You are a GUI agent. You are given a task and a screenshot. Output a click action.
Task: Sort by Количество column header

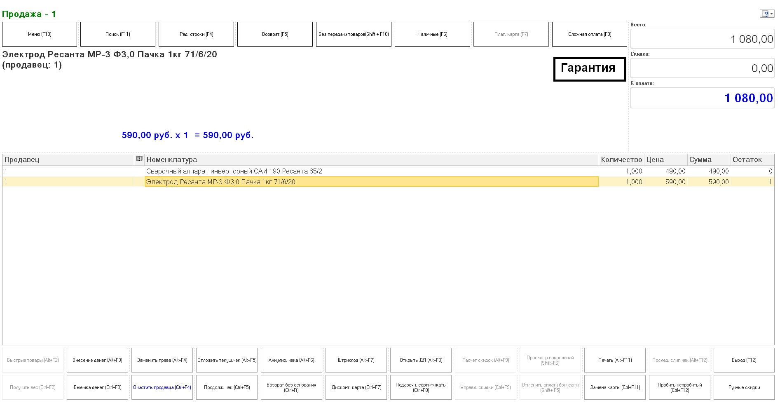(621, 159)
